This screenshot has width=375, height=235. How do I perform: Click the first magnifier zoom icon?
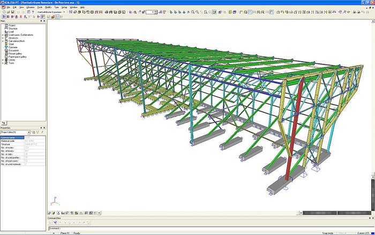click(x=193, y=12)
